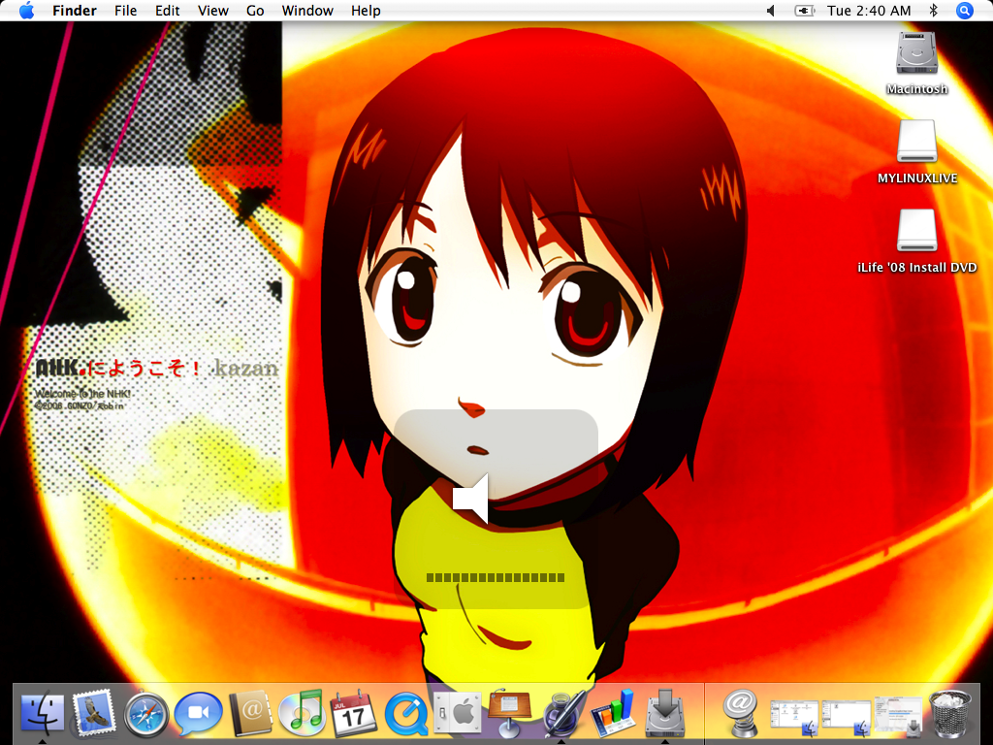Image resolution: width=993 pixels, height=745 pixels.
Task: Open the File menu
Action: click(125, 10)
